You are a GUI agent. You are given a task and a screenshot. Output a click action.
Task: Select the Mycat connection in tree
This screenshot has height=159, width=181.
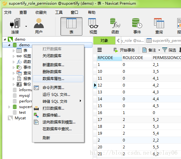20,118
